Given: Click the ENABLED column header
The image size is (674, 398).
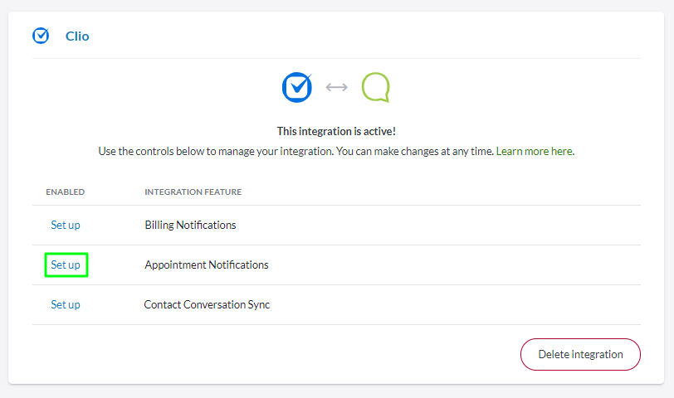Looking at the screenshot, I should (x=65, y=192).
